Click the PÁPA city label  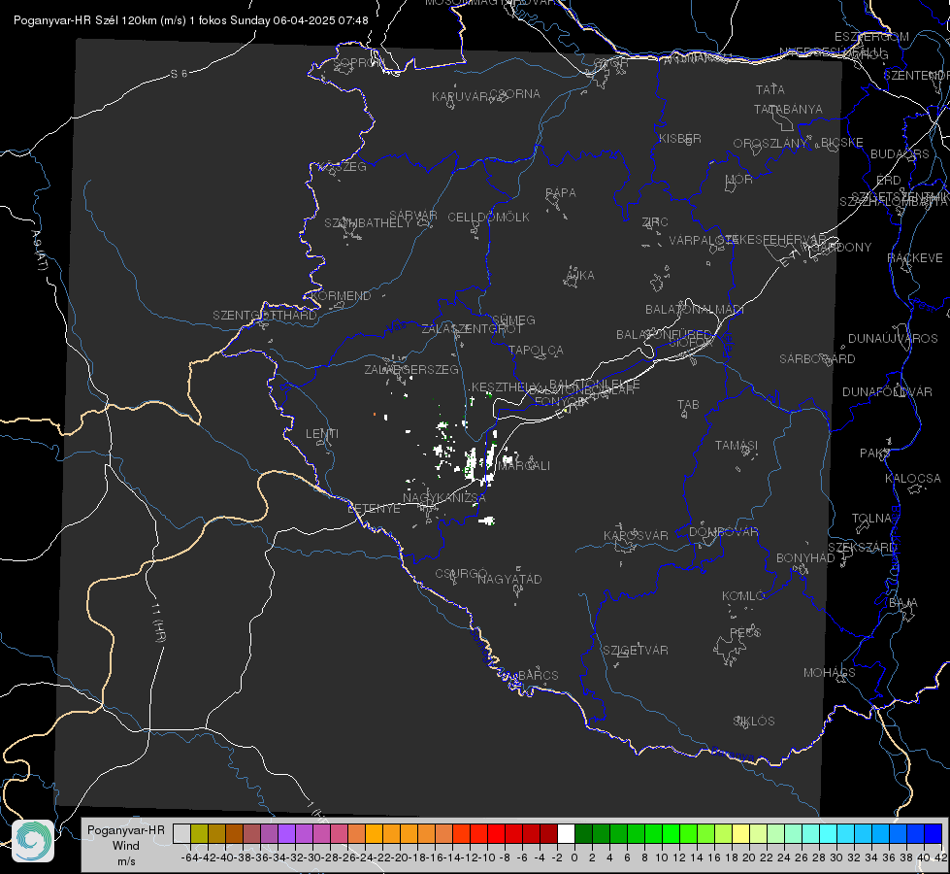tap(561, 193)
